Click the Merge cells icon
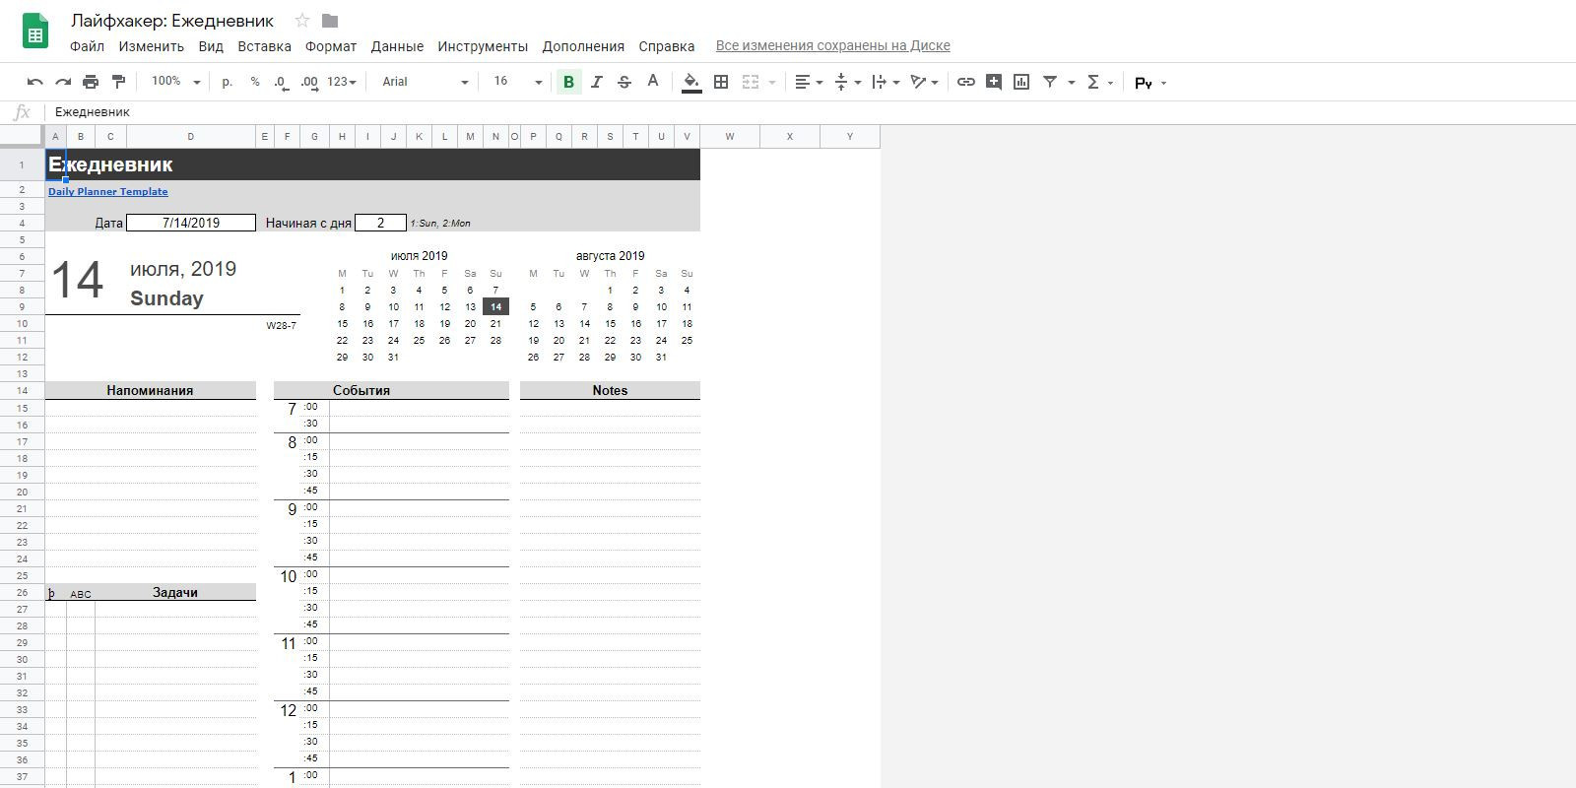1576x788 pixels. [x=751, y=82]
